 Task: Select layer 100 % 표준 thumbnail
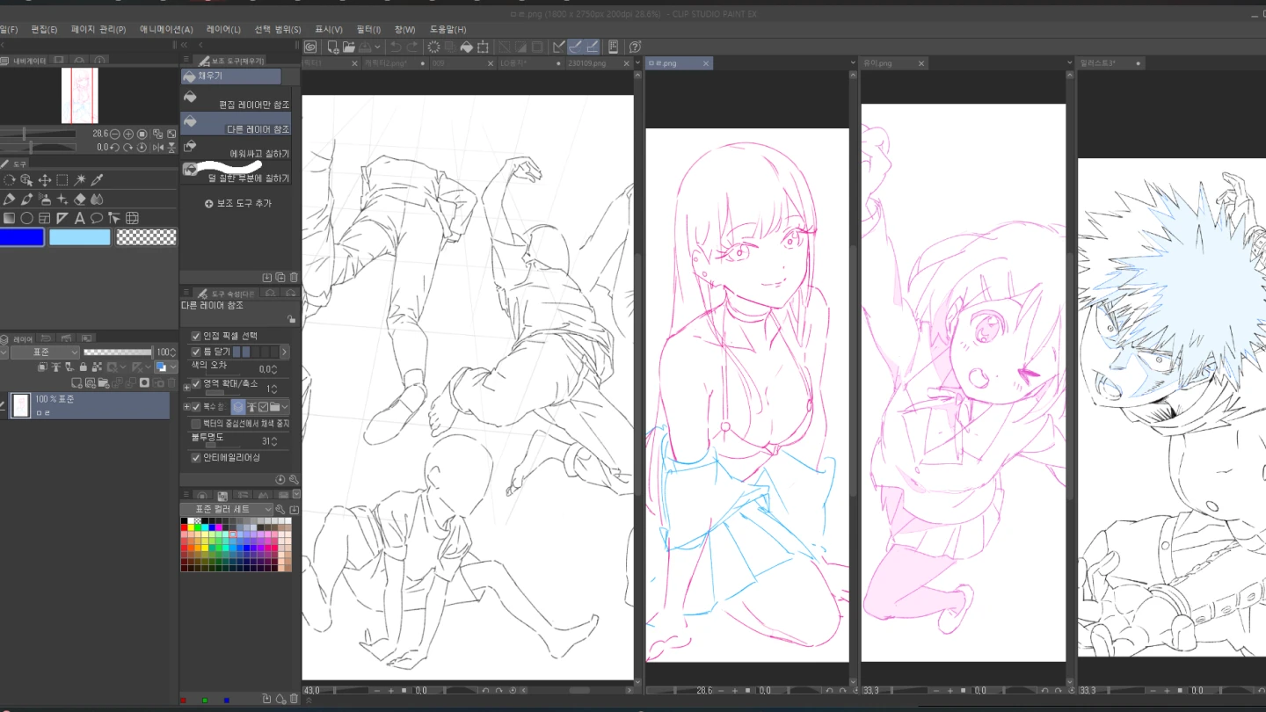[x=20, y=405]
